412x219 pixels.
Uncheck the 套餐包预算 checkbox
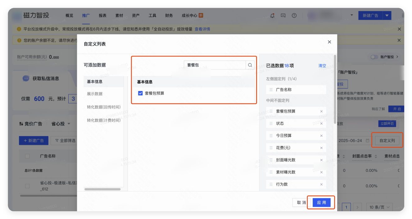point(140,93)
